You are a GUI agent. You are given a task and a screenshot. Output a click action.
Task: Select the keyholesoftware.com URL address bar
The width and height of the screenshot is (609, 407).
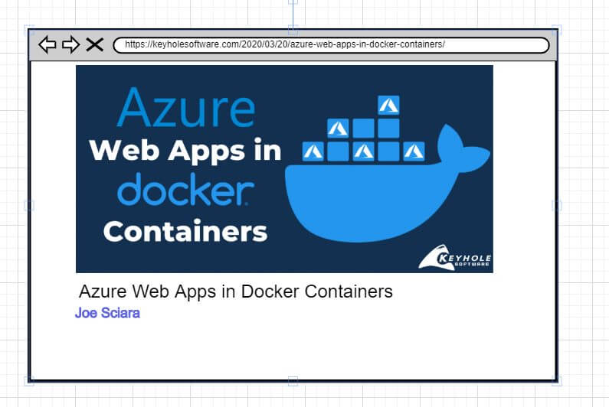[x=331, y=45]
